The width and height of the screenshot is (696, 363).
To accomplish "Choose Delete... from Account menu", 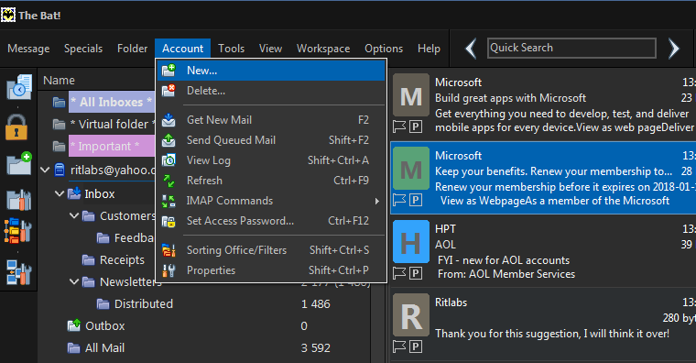I will tap(271, 91).
